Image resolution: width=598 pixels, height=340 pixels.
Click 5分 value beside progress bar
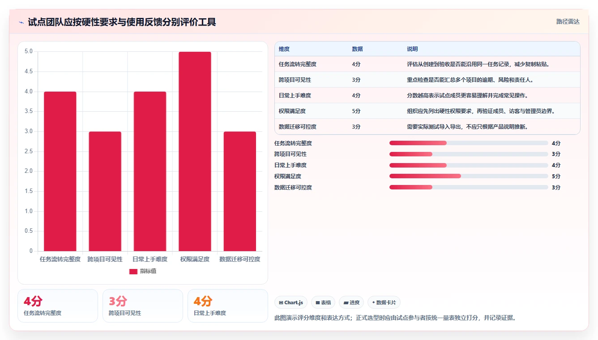[556, 176]
